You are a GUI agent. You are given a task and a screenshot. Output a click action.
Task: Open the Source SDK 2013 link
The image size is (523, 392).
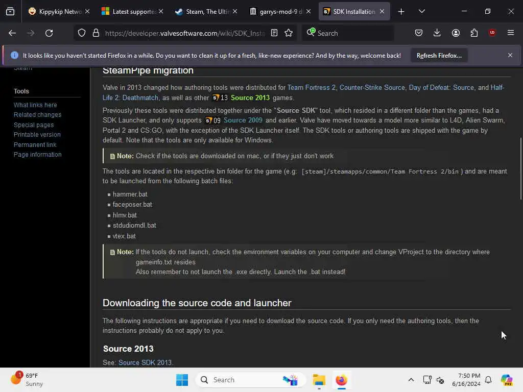point(145,363)
